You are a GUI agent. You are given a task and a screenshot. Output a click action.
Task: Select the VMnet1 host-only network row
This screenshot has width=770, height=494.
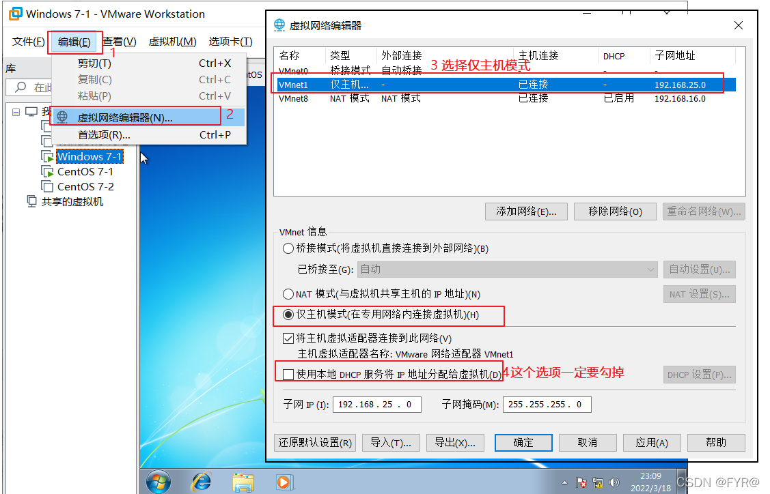click(506, 85)
